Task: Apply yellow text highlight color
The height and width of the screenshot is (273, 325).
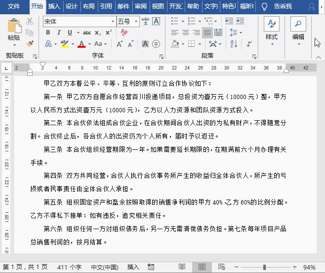Action: tap(65, 44)
